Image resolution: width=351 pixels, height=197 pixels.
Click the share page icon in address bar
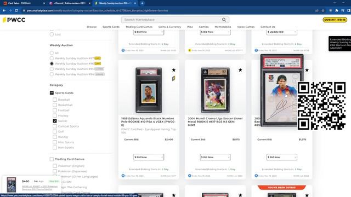[316, 10]
